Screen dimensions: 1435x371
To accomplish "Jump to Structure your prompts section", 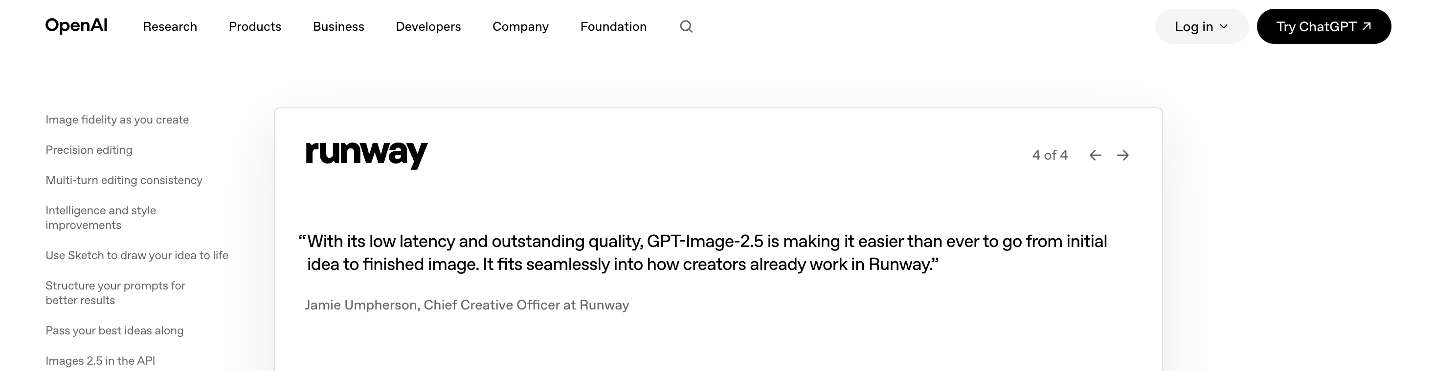I will pos(115,292).
